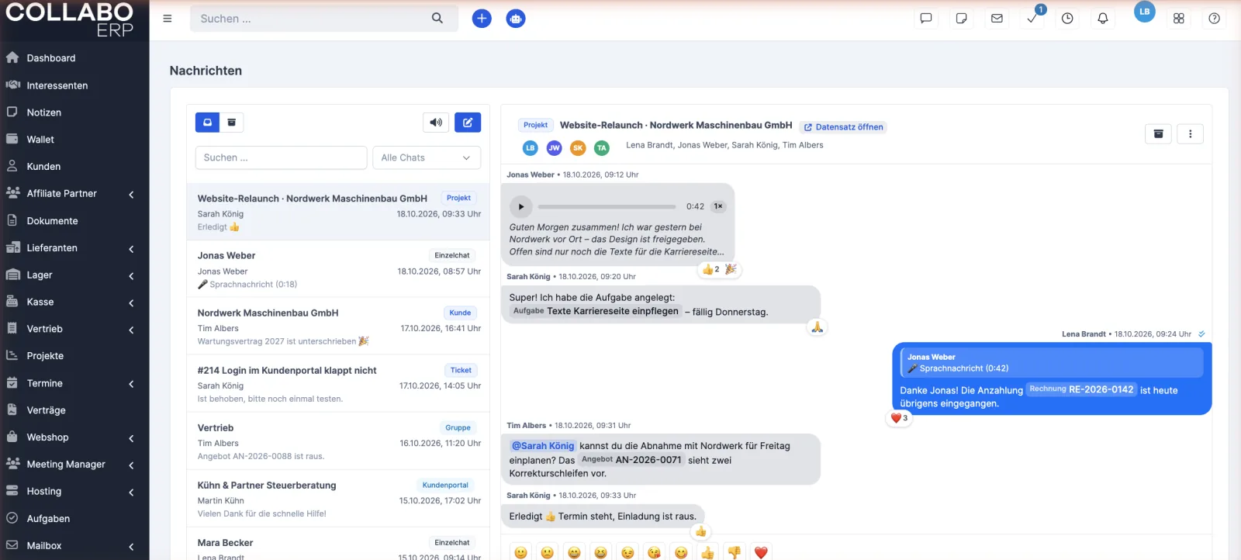The height and width of the screenshot is (560, 1241).
Task: Open the Jonas Weber Einzelchat conversation
Action: [x=338, y=269]
